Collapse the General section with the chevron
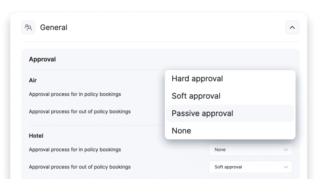 [292, 27]
